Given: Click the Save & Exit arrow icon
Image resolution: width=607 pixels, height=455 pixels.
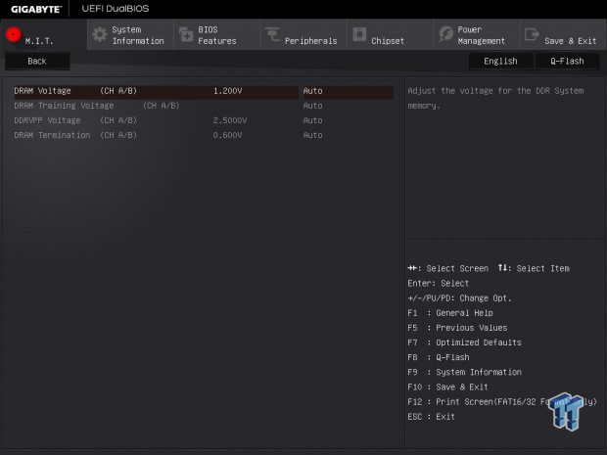Looking at the screenshot, I should (x=532, y=34).
